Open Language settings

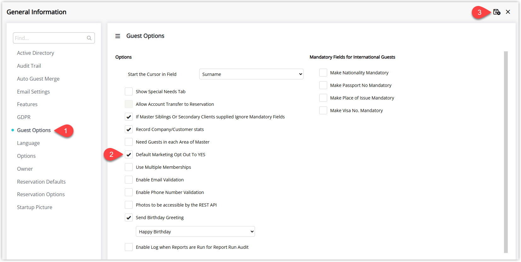click(x=28, y=143)
